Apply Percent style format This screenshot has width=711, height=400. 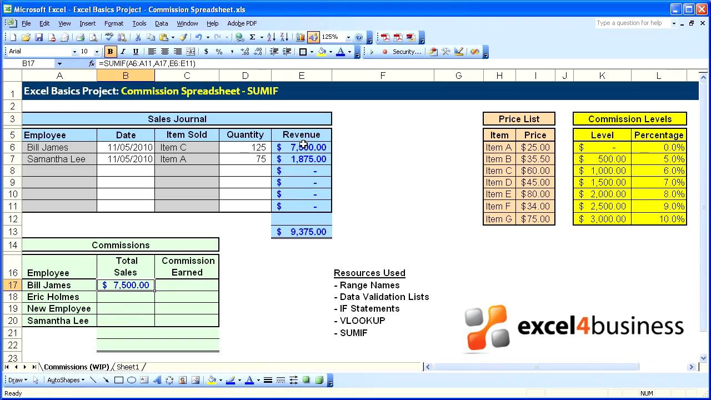(219, 52)
